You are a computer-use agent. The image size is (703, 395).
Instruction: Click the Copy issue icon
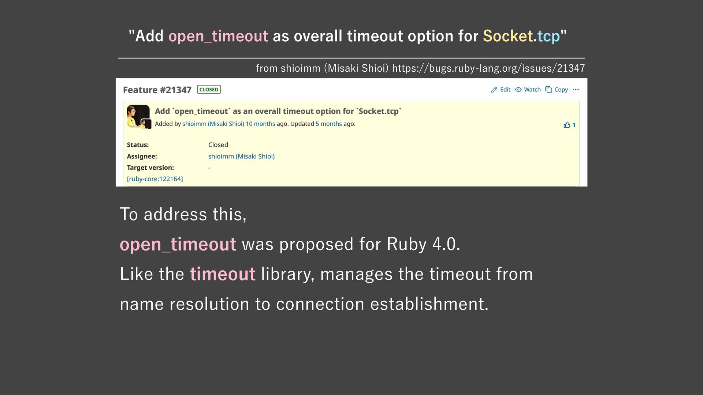click(x=548, y=90)
